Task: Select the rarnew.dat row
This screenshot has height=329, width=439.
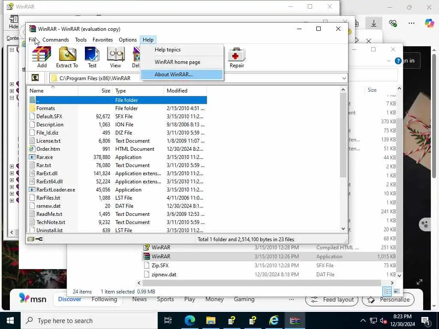Action: [117, 206]
